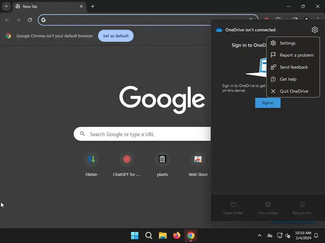Click Chrome icon in taskbar
The image size is (325, 243).
pos(191,235)
